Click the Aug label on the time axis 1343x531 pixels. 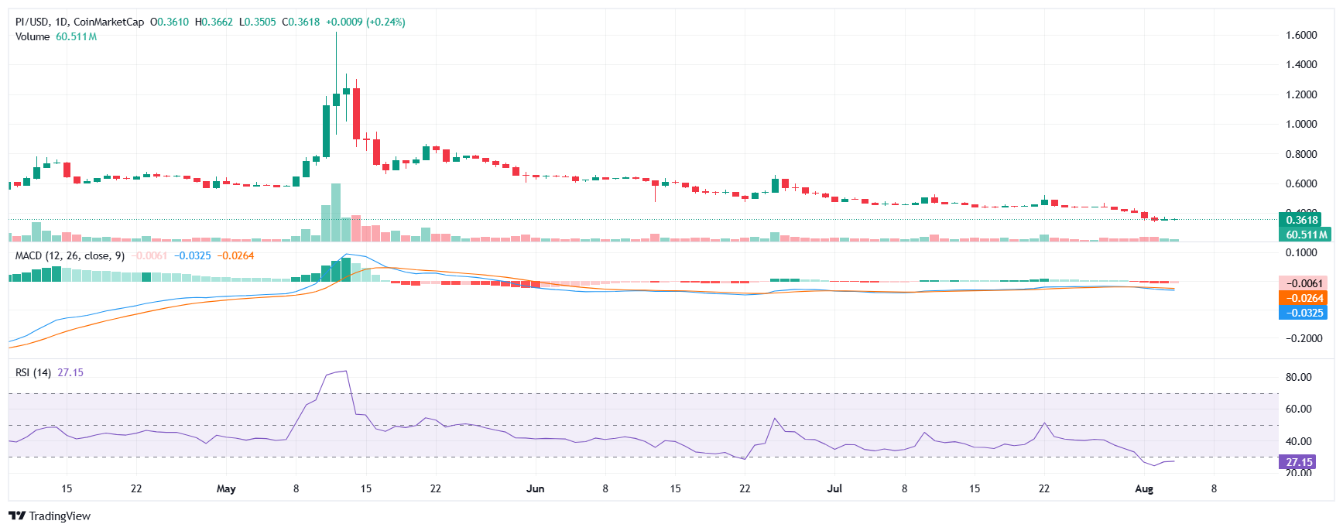pyautogui.click(x=1144, y=488)
